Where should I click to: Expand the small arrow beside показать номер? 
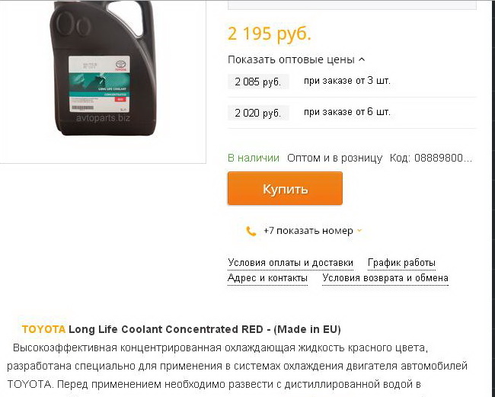pos(359,231)
